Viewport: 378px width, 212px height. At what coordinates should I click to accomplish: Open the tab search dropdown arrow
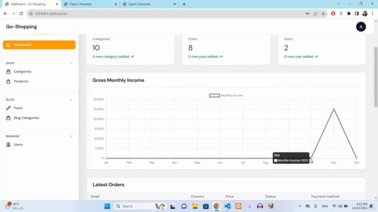click(x=338, y=4)
